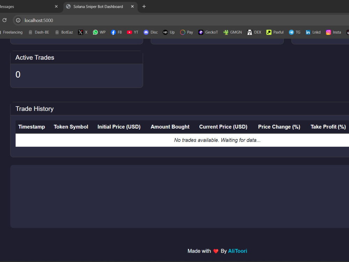Open the LinkedIn Lnkd bookmark

click(313, 32)
